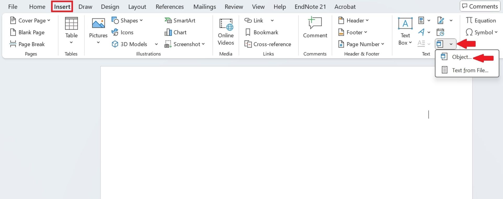Open the EndNote 21 tab

[310, 7]
